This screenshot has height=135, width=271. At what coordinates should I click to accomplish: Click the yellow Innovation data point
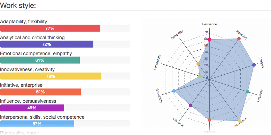coord(239,121)
